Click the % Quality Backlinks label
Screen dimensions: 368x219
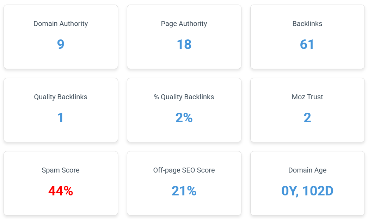[184, 97]
